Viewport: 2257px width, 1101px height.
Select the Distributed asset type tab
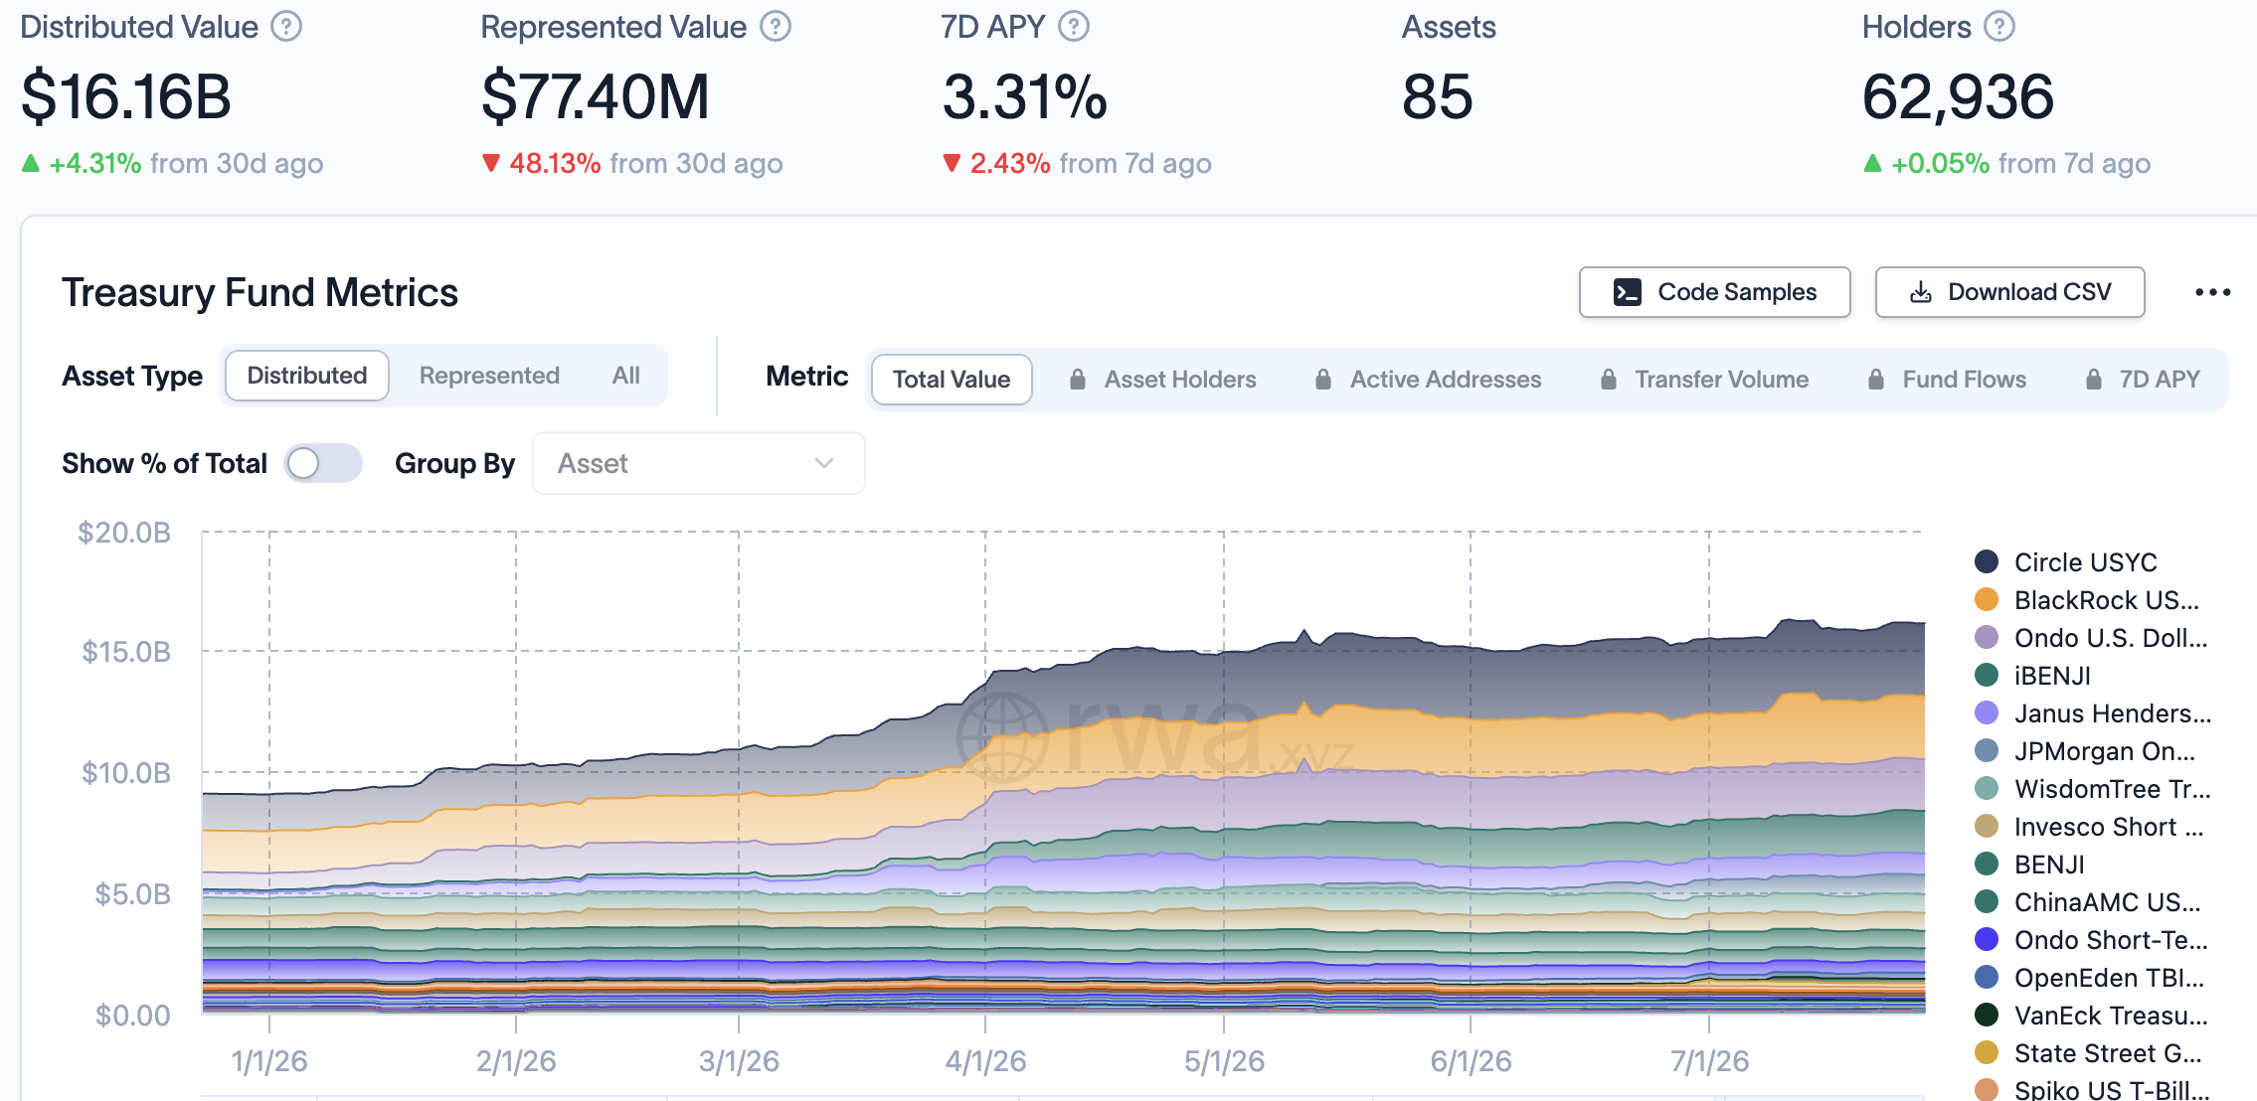[307, 376]
